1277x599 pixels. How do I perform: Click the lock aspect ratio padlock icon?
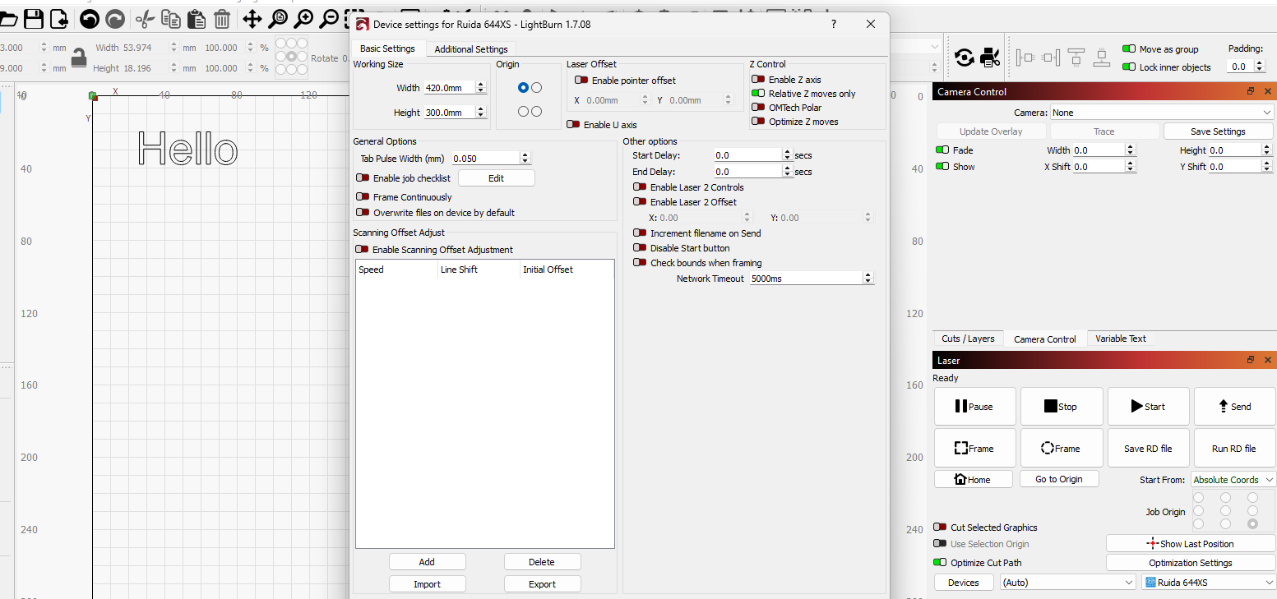pos(79,58)
